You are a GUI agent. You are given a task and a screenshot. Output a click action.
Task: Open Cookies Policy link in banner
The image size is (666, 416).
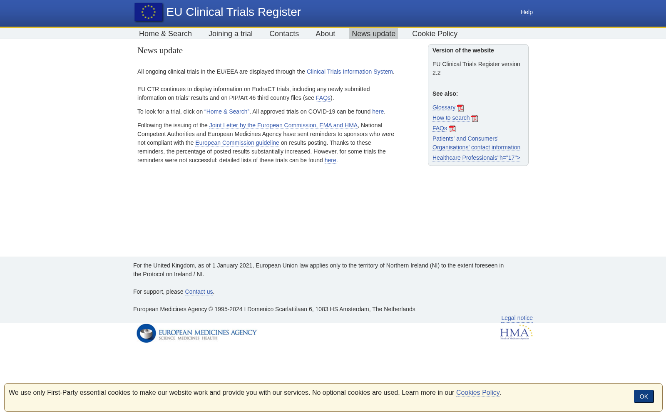point(478,393)
